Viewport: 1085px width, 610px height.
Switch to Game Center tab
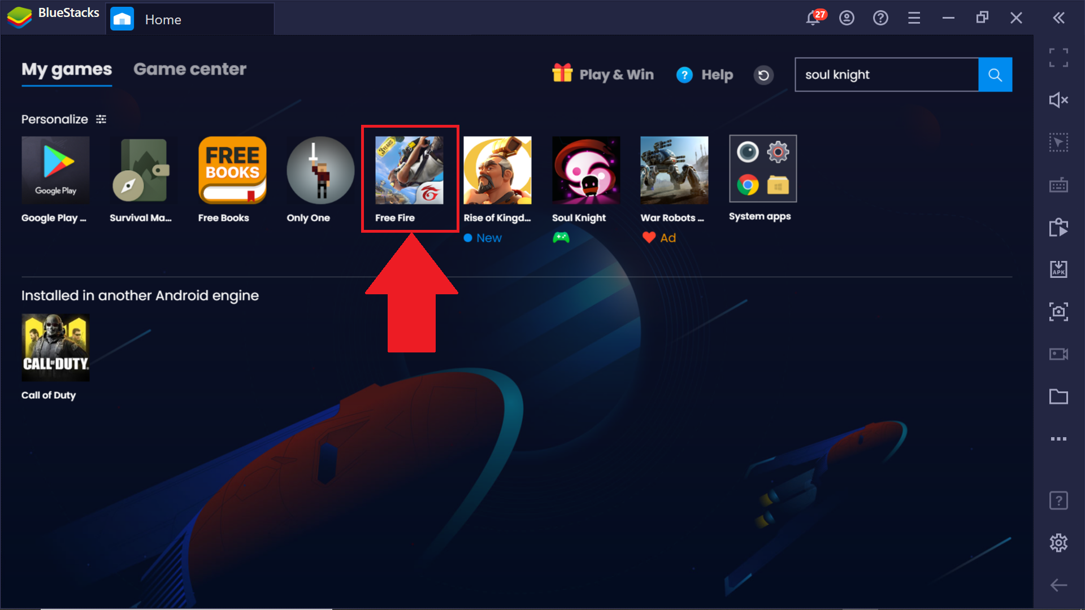tap(190, 69)
